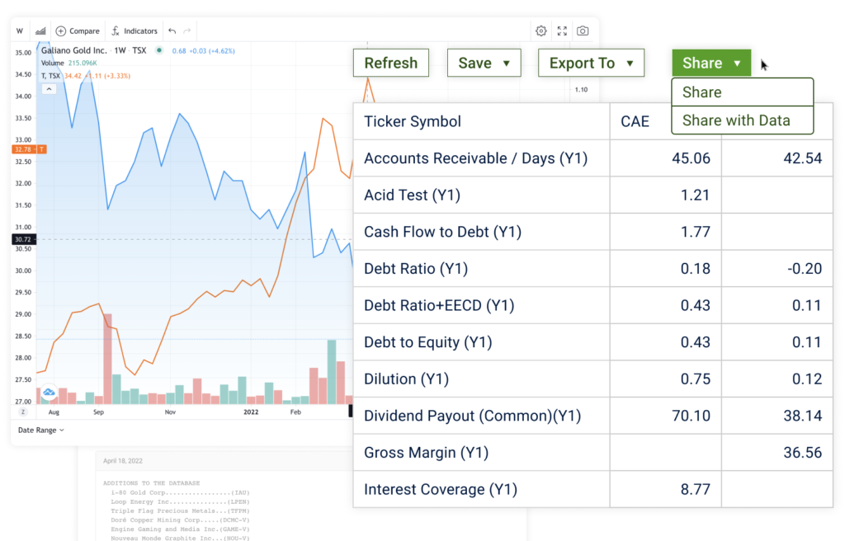Screen dimensions: 845x541
Task: Open the chart settings gear
Action: pyautogui.click(x=541, y=31)
